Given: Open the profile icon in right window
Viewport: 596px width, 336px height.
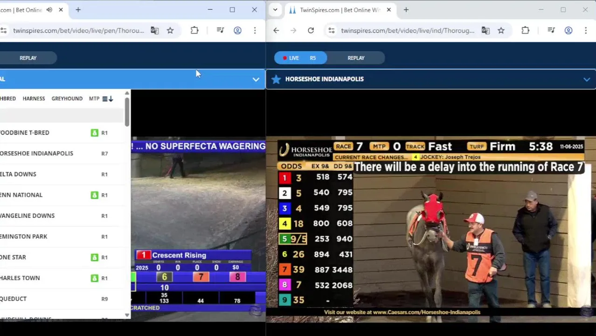Looking at the screenshot, I should tap(568, 30).
